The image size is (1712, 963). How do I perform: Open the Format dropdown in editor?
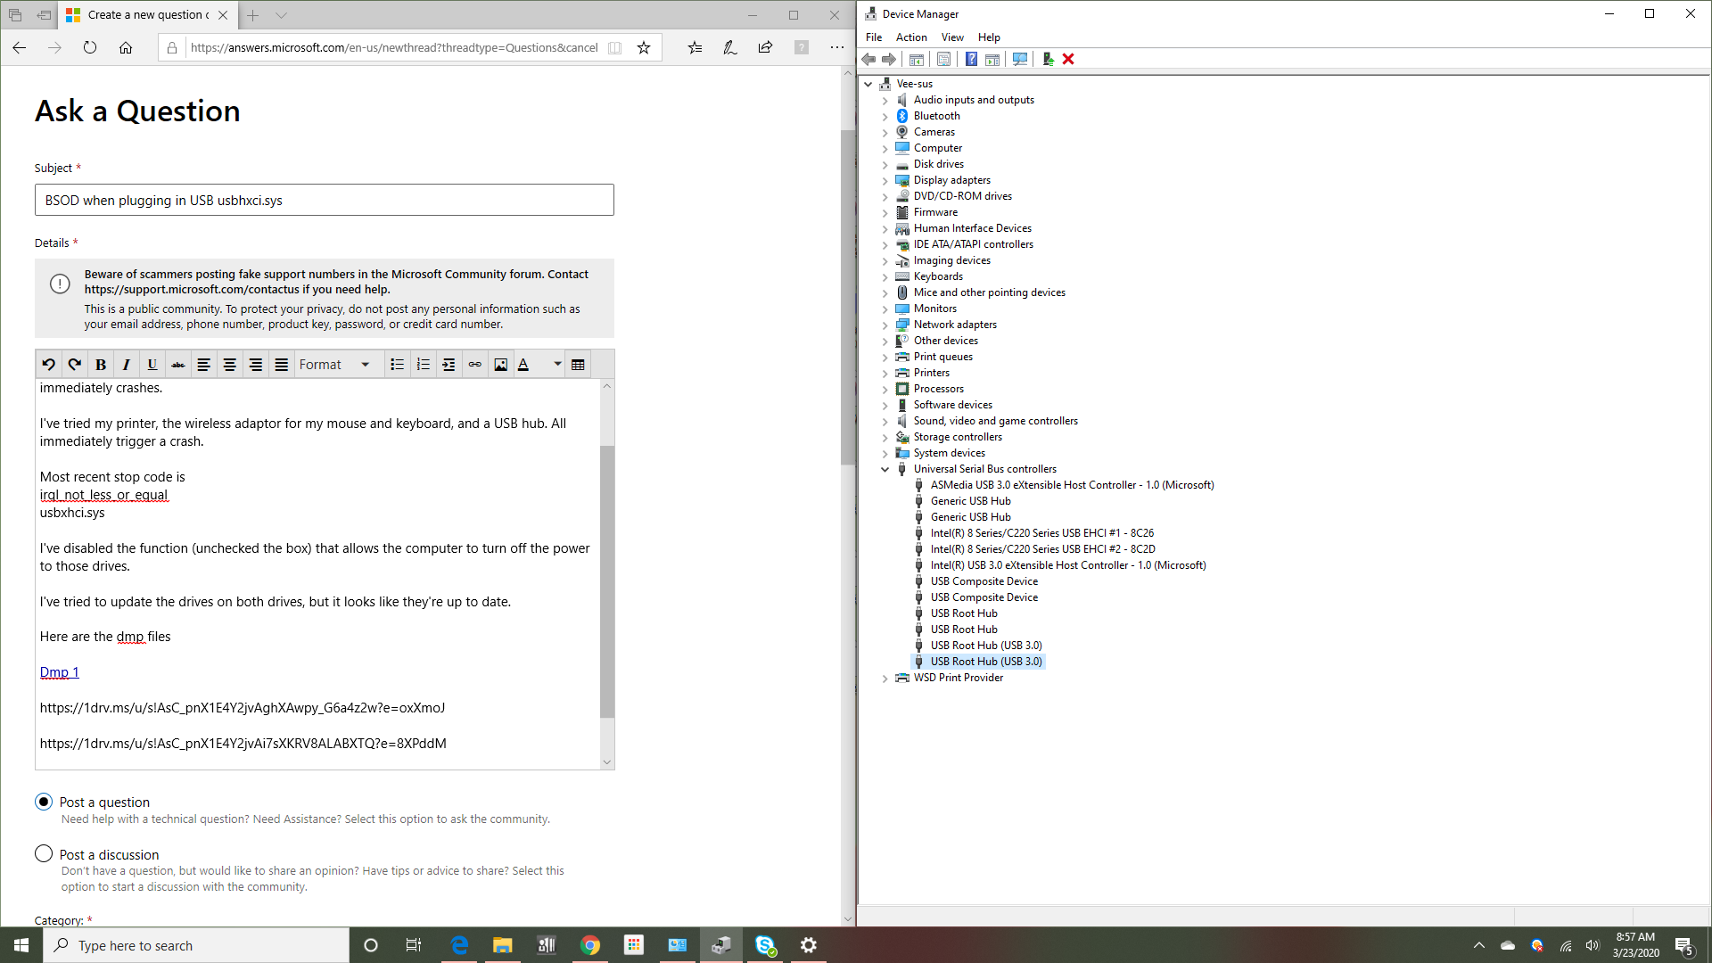click(334, 365)
